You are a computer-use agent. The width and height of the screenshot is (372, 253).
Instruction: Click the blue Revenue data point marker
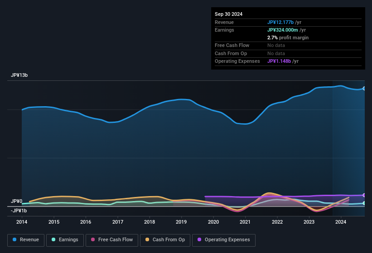364,89
